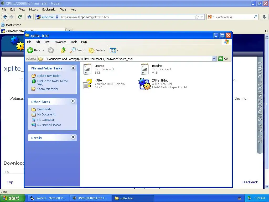269x202 pixels.
Task: Click the xplite_trial title bar folder icon
Action: tap(27, 36)
